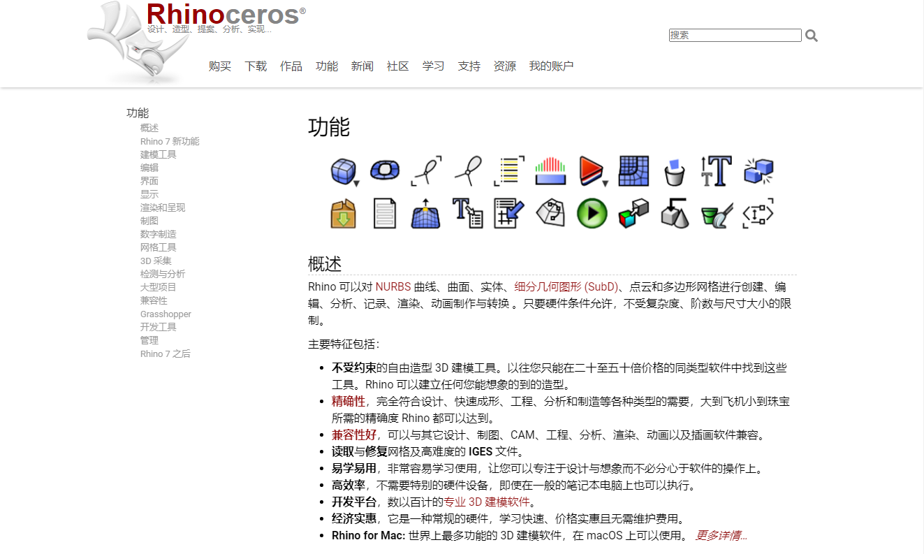Click the red rendering arrow icon

pos(592,170)
